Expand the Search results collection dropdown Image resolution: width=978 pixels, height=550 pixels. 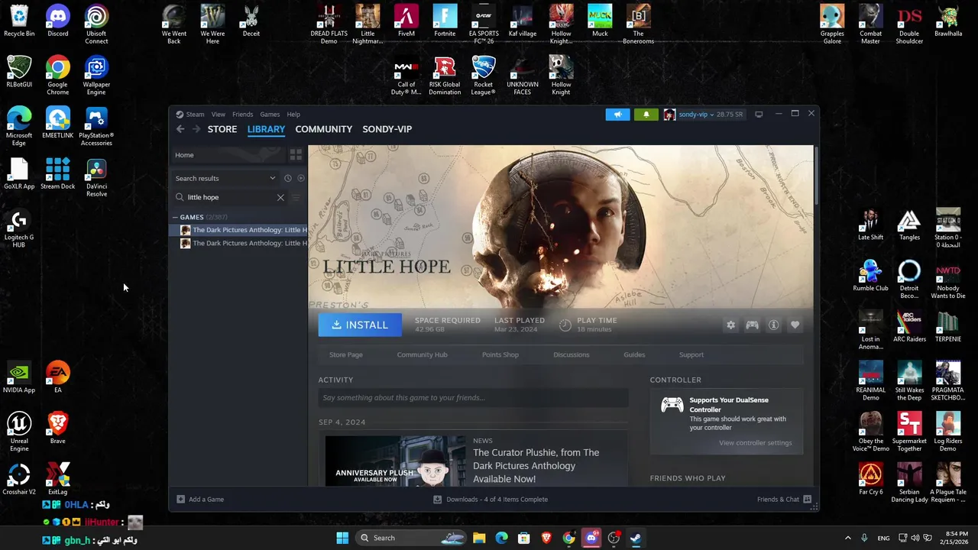(272, 178)
